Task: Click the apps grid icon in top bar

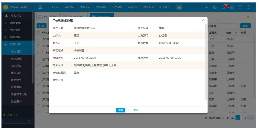Action: [x=232, y=7]
